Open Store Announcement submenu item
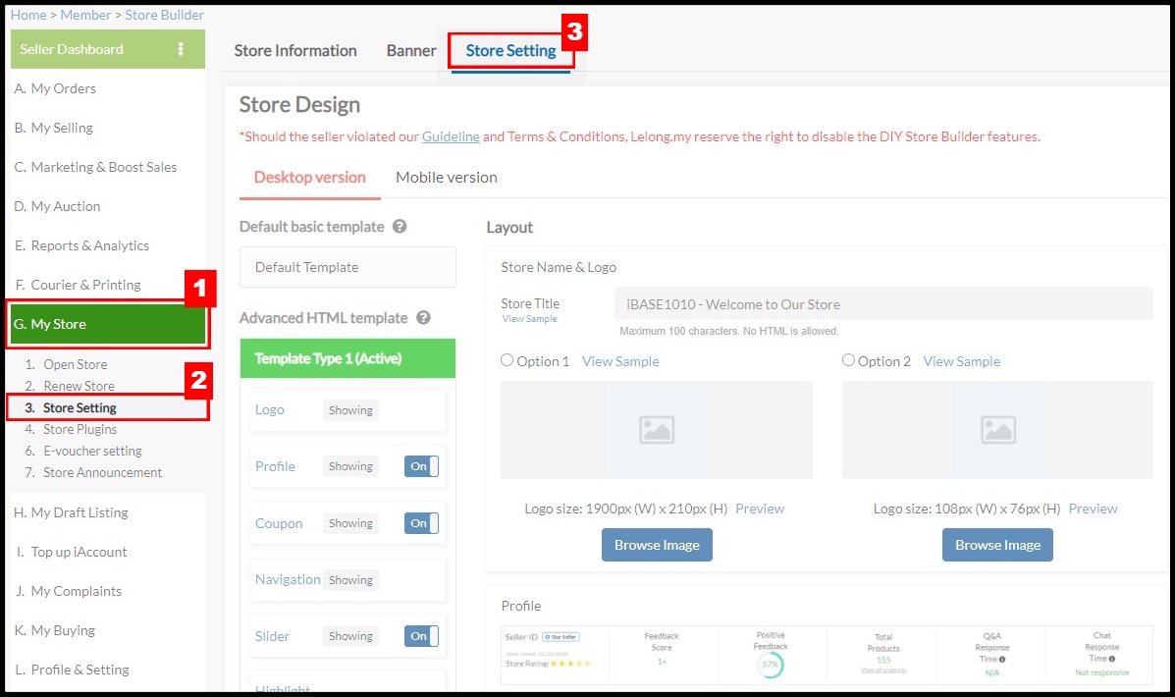Viewport: 1175px width, 697px height. 102,473
